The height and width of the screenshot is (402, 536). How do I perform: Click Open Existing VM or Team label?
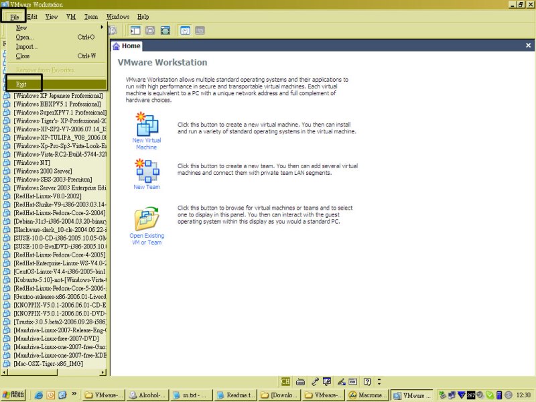pos(147,239)
